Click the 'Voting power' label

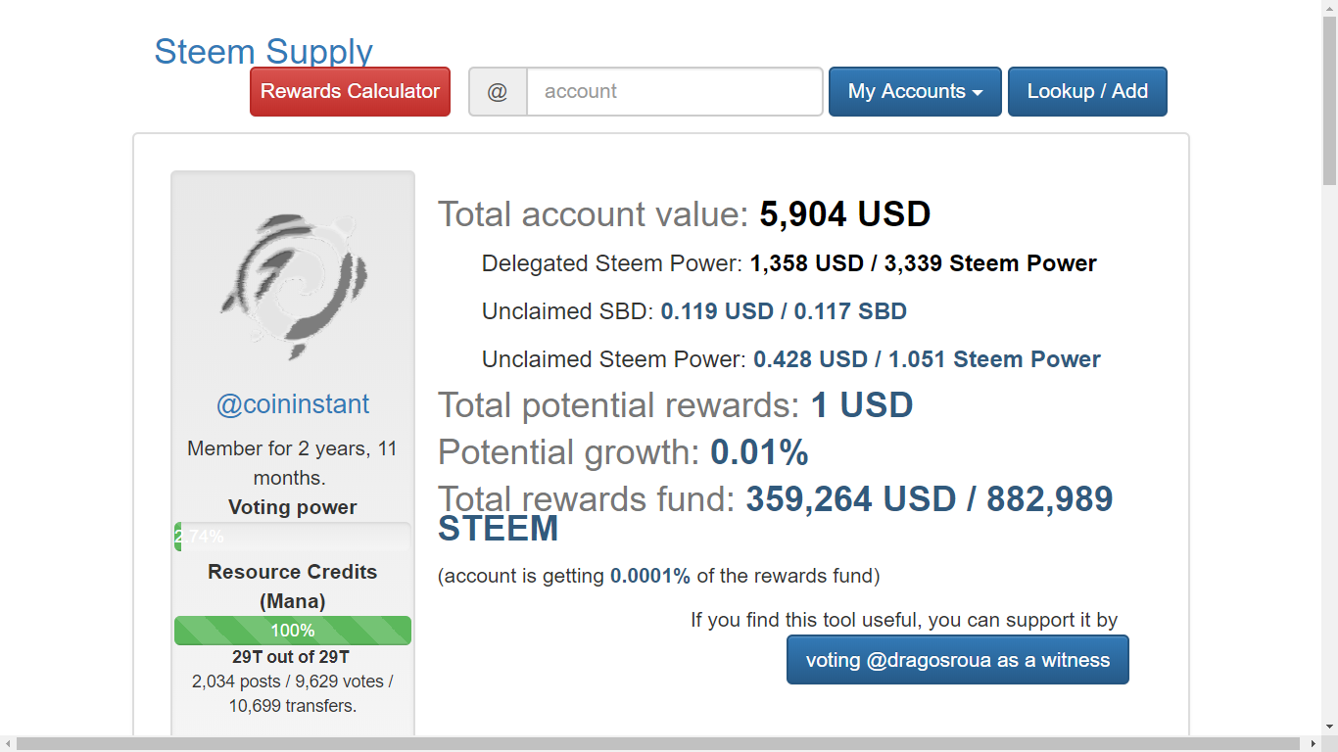coord(293,507)
